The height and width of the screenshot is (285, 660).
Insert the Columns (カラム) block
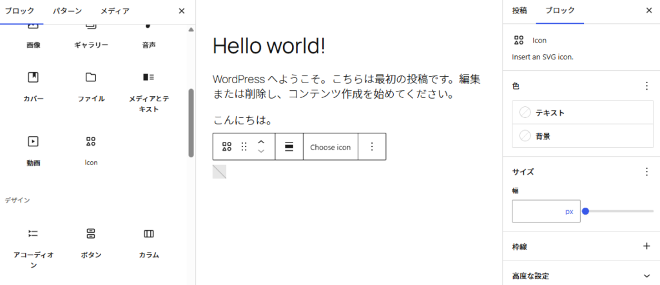click(148, 241)
